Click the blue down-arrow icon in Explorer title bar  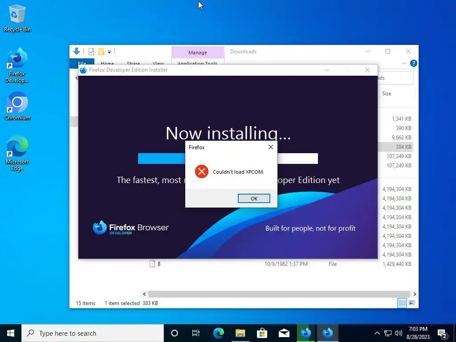click(x=77, y=52)
